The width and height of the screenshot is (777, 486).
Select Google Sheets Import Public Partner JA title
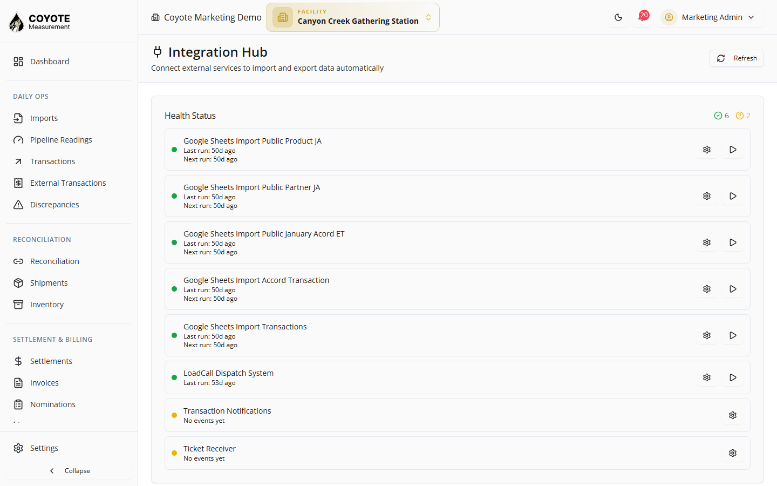[252, 187]
